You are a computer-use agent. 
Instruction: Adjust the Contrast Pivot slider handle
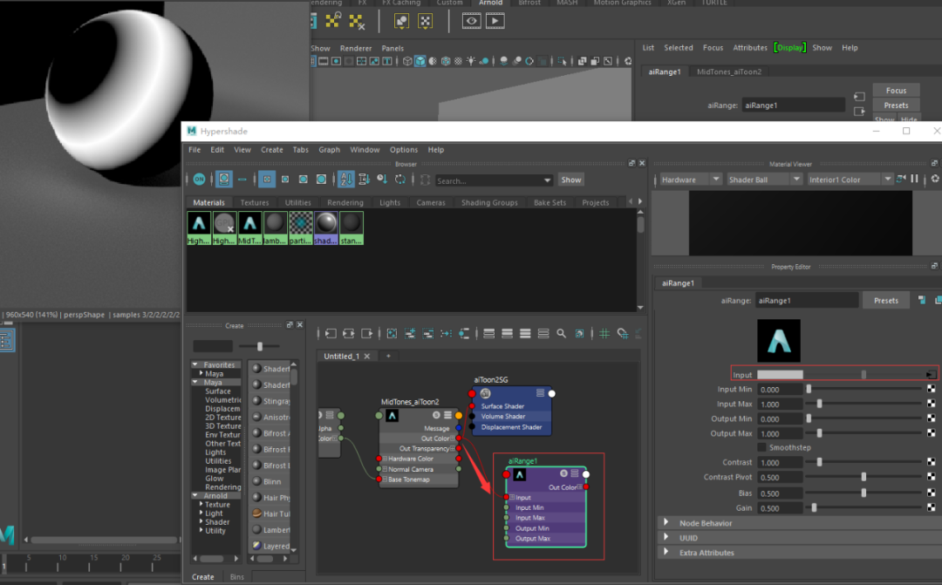(x=863, y=477)
